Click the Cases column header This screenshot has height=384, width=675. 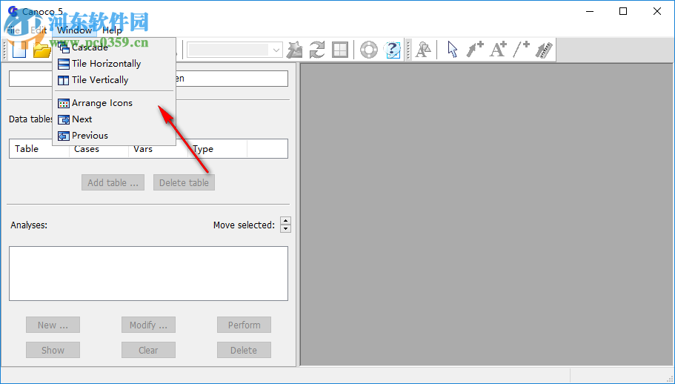point(99,149)
